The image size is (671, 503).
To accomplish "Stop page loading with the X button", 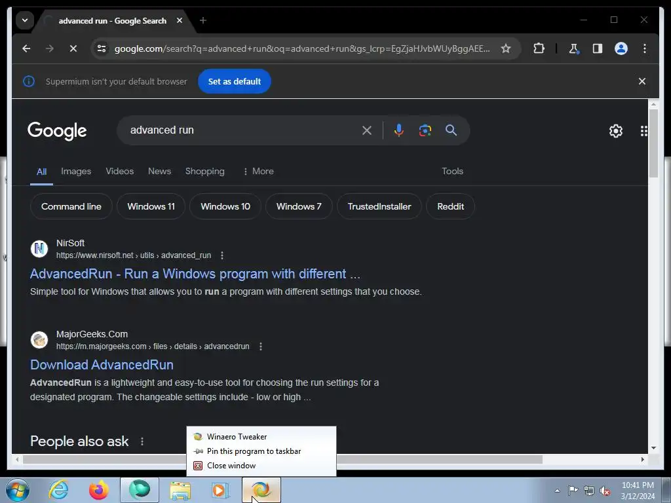I will click(73, 48).
